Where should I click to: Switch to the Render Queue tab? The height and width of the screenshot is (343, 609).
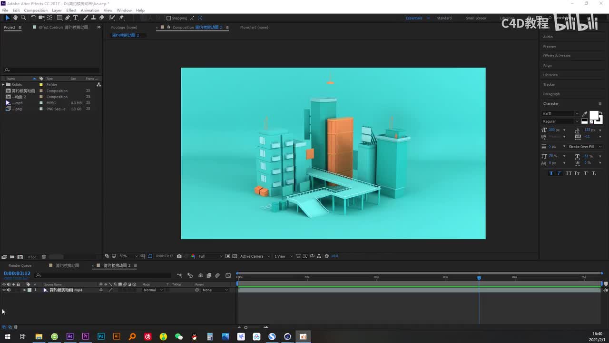20,265
